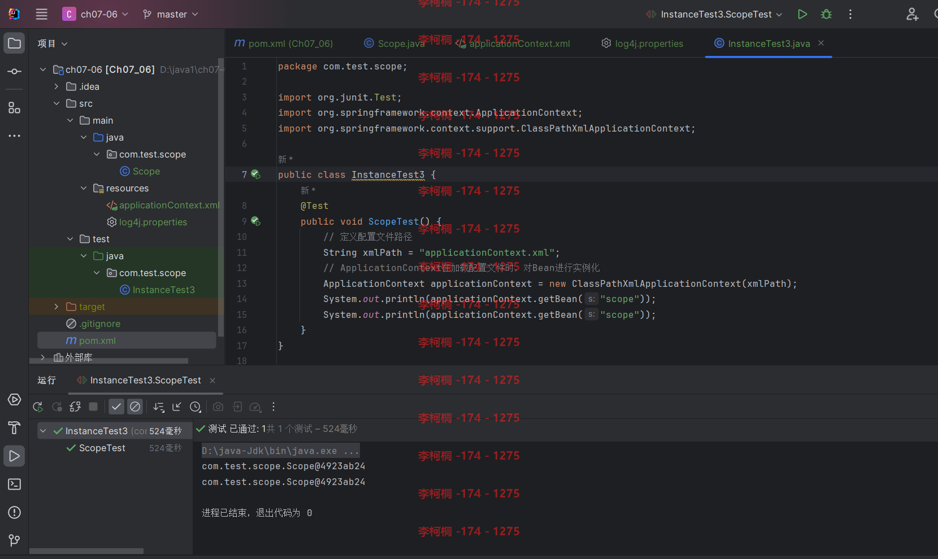Open the add user account icon
This screenshot has height=559, width=938.
(912, 14)
